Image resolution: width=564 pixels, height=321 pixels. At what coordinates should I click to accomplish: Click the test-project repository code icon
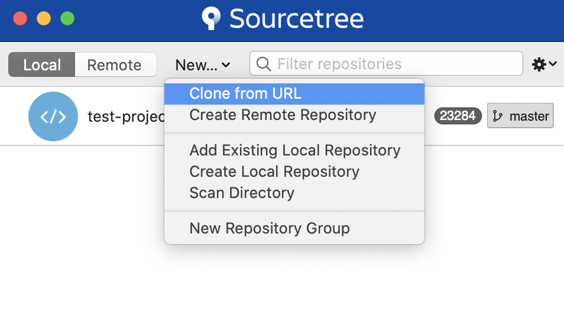pos(53,116)
